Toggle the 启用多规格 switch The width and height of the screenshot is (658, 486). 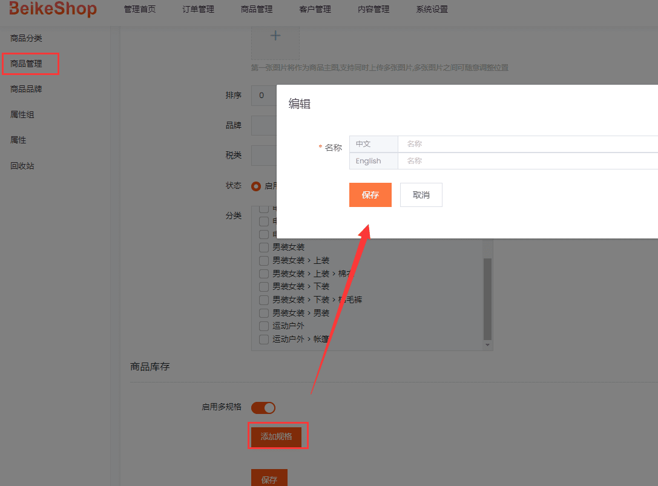[263, 408]
